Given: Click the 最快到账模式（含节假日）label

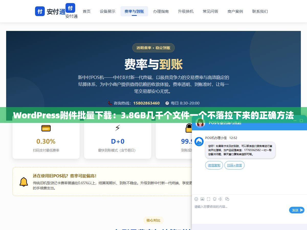Looking at the screenshot, I should (x=117, y=150).
